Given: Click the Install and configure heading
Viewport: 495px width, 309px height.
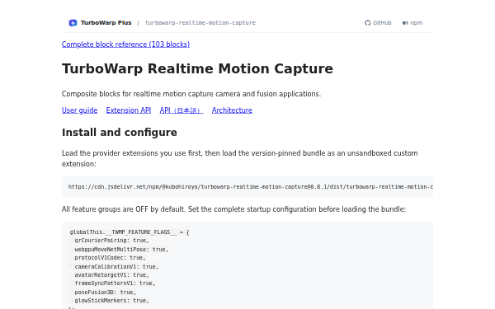Looking at the screenshot, I should coord(120,133).
